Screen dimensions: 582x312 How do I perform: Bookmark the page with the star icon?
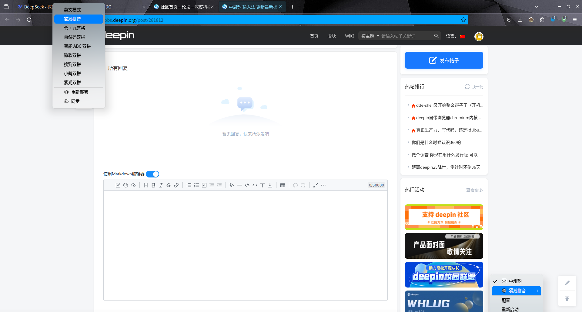coord(463,20)
